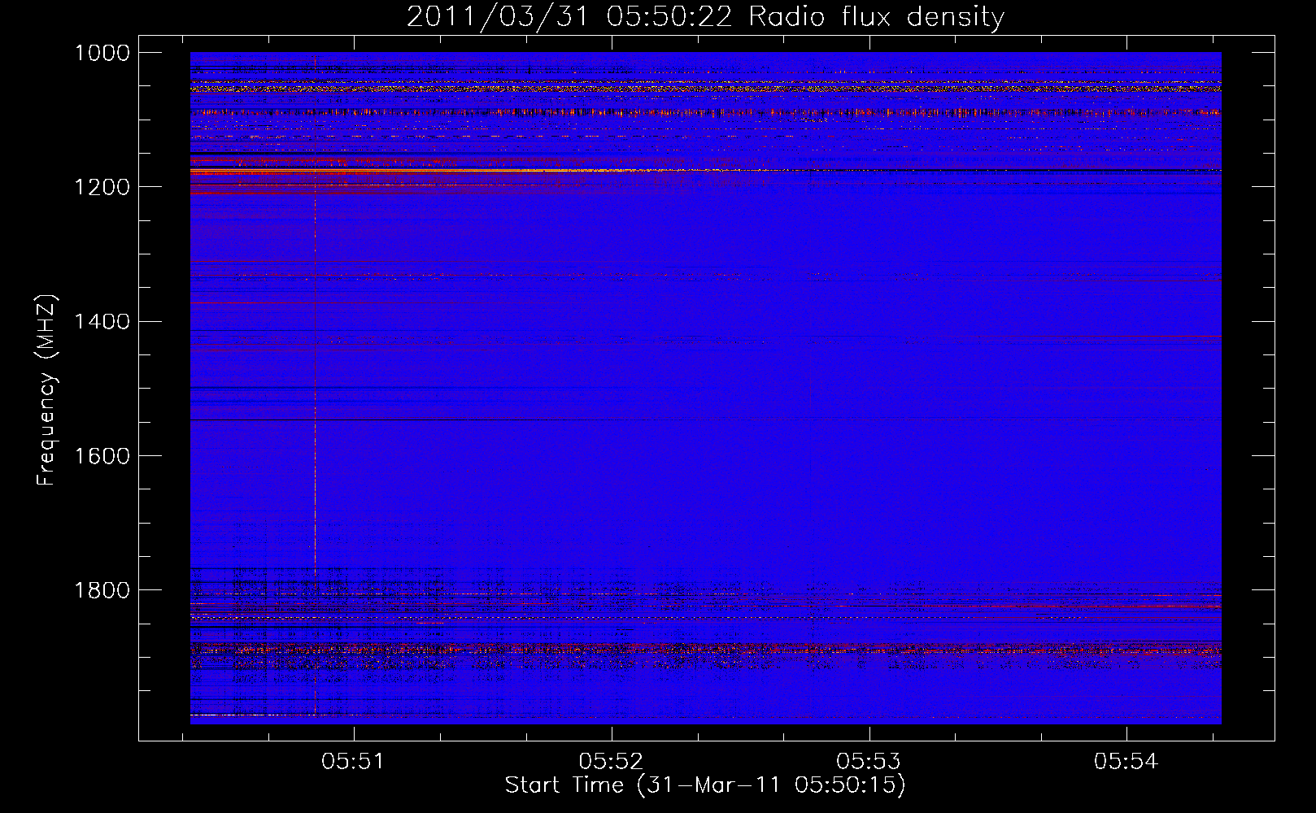Click the 1000 frequency tick label

coord(102,53)
